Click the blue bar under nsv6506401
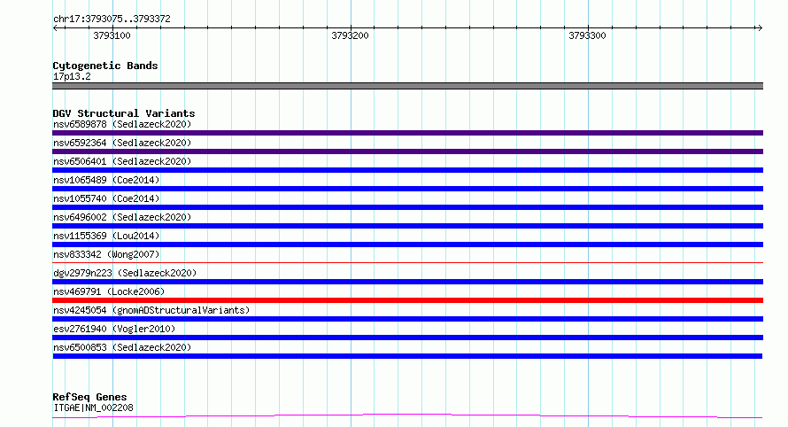This screenshot has height=427, width=788. (x=407, y=170)
